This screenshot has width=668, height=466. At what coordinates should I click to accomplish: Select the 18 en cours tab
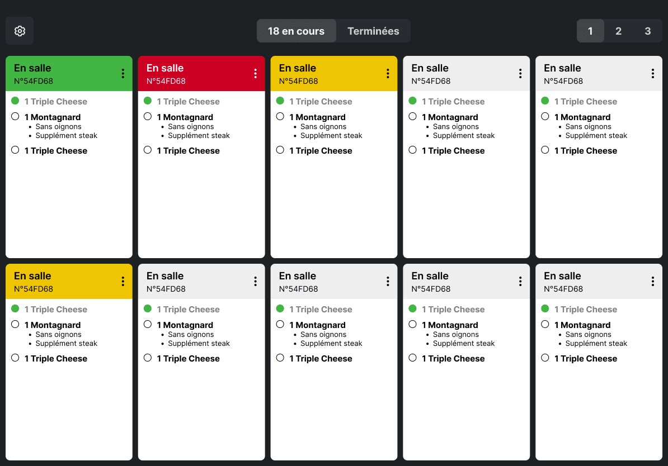click(296, 31)
